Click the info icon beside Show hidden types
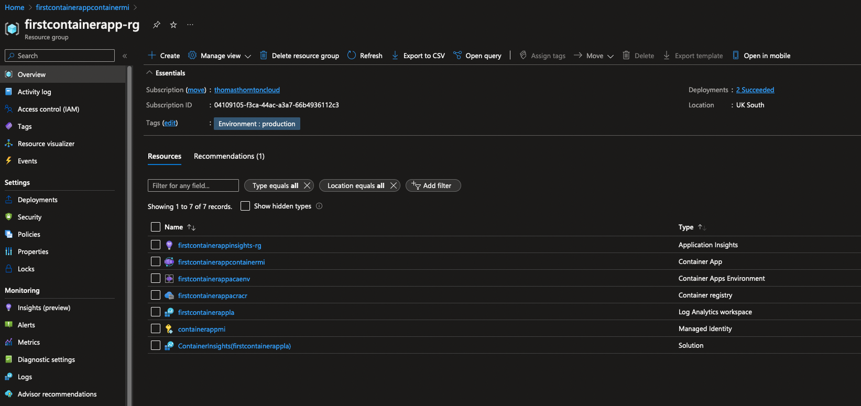The width and height of the screenshot is (861, 406). point(319,206)
